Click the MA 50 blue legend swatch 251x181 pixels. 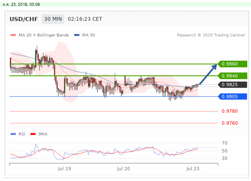pyautogui.click(x=77, y=35)
